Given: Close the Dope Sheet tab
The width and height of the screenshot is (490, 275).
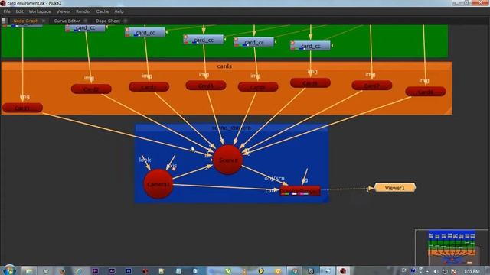Looking at the screenshot, I should tap(126, 21).
